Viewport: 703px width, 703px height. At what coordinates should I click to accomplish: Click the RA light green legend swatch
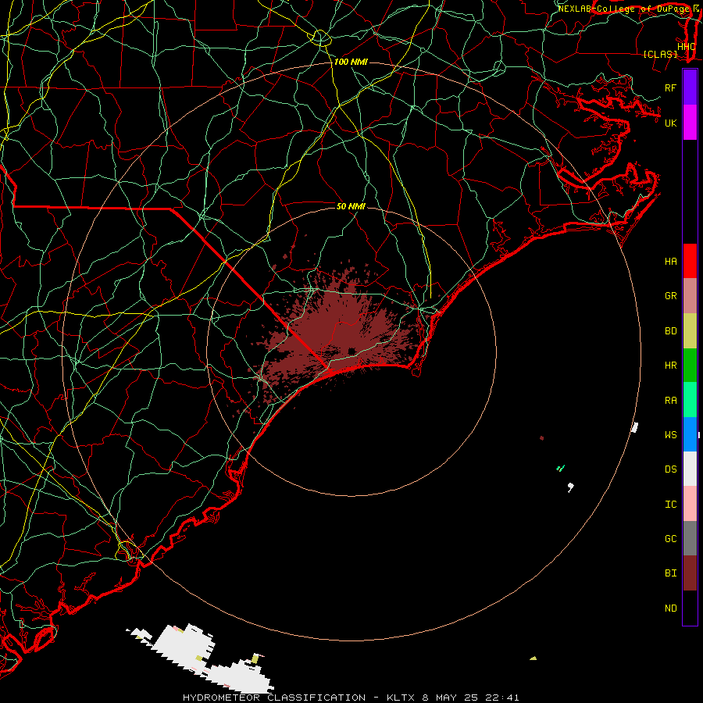[690, 400]
